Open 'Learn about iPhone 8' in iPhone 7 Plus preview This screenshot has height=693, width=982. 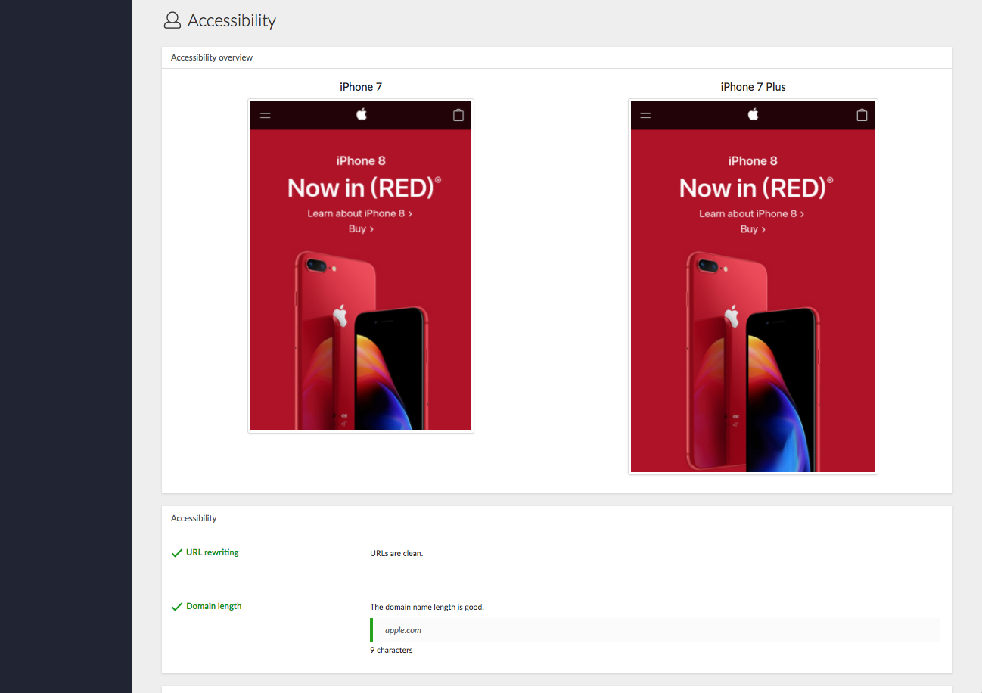751,213
